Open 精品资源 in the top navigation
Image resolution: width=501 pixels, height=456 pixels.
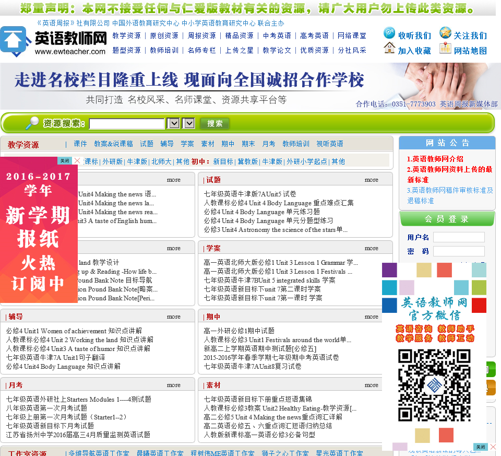pos(240,36)
